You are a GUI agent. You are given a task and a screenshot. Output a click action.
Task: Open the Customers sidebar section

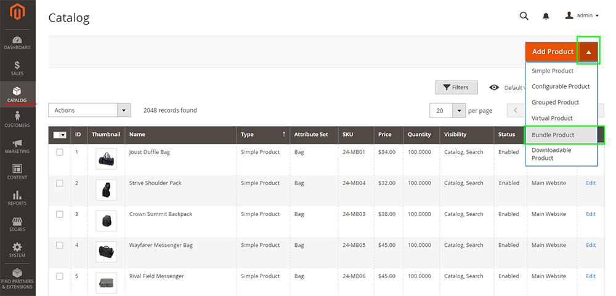click(x=17, y=120)
